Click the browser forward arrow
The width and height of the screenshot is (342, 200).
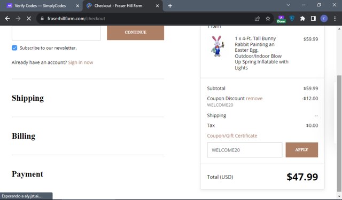coord(18,19)
